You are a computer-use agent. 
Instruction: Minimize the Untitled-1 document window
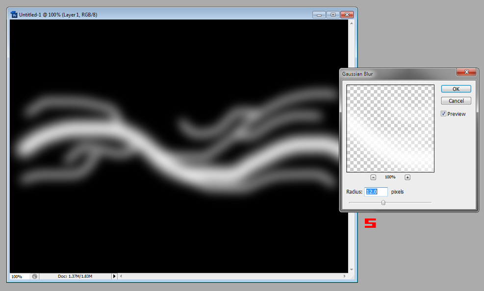(x=319, y=15)
